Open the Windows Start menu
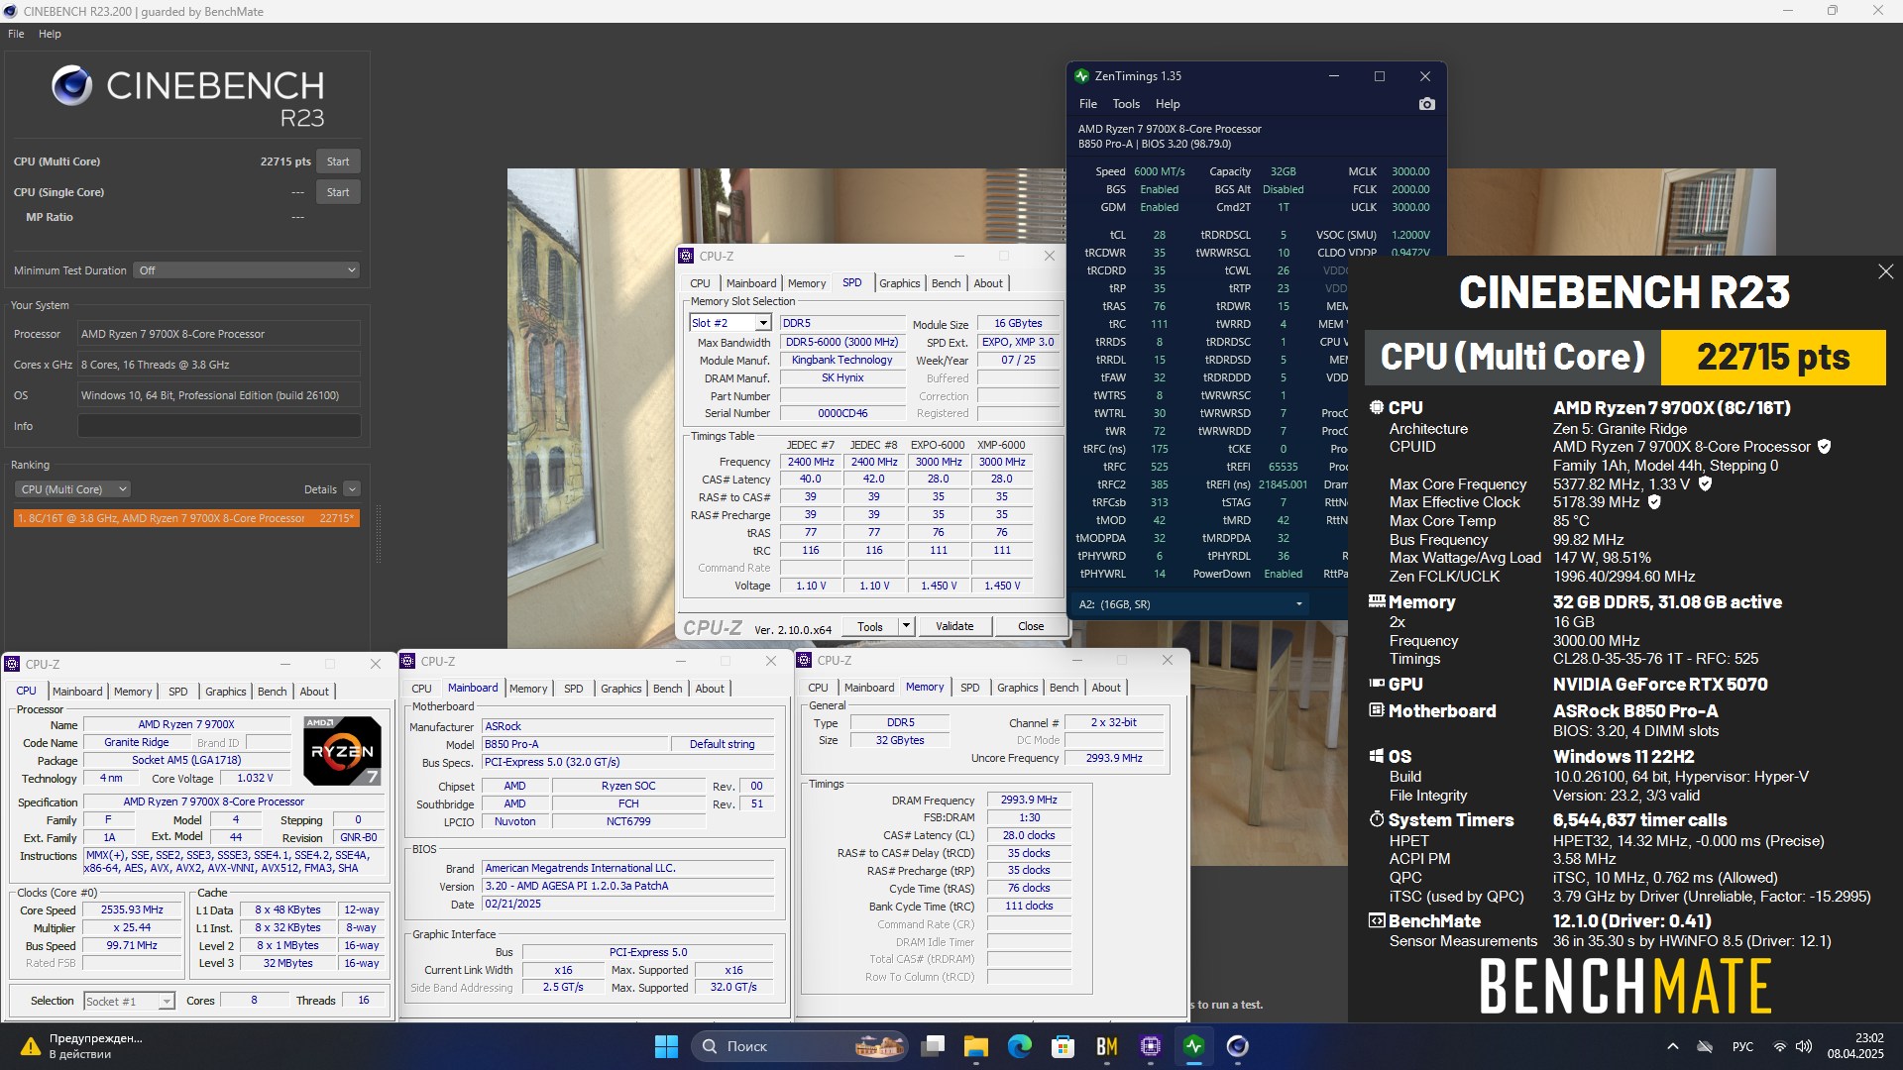 [x=666, y=1046]
